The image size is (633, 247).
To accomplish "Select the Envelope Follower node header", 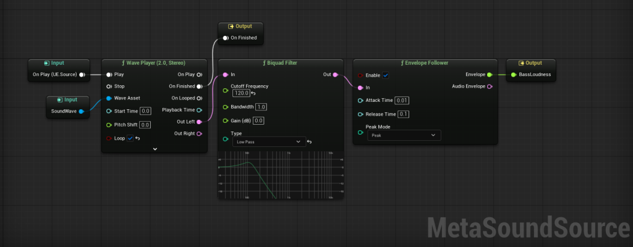I will (425, 63).
